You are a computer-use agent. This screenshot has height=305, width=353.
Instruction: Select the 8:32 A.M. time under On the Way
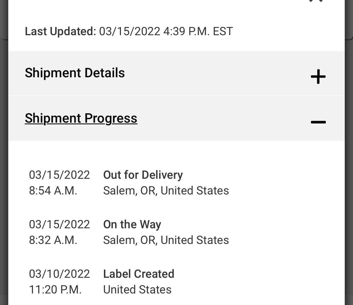(53, 240)
